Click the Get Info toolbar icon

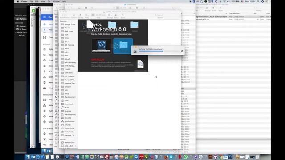pos(80,15)
